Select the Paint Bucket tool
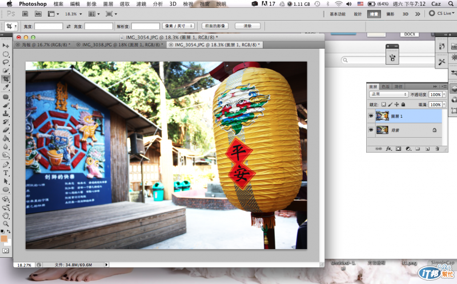 tap(6, 138)
